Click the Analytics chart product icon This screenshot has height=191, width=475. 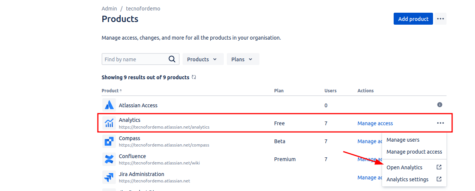[x=109, y=123]
